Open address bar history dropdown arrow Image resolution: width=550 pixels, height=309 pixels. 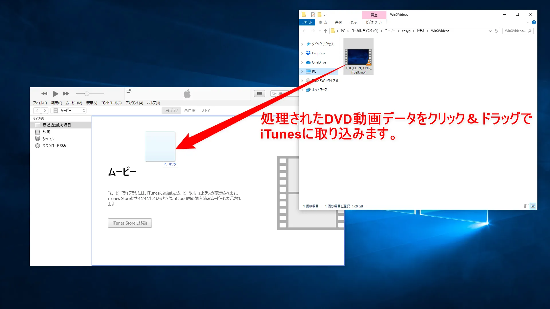coord(490,31)
